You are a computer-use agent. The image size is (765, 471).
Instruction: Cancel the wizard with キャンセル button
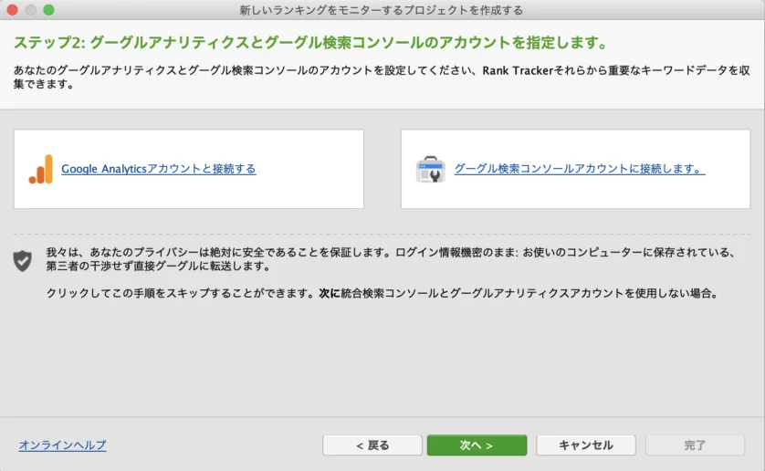pos(586,445)
